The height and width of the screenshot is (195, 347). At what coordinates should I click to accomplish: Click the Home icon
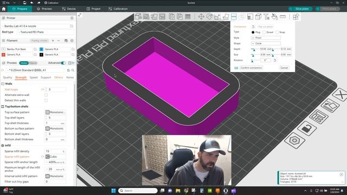(4, 9)
